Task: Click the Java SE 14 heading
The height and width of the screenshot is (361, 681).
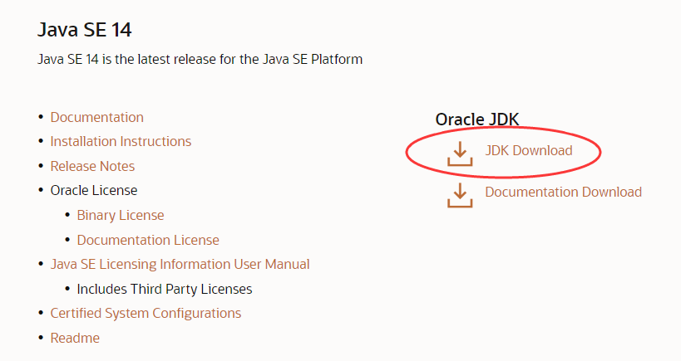Action: [84, 30]
